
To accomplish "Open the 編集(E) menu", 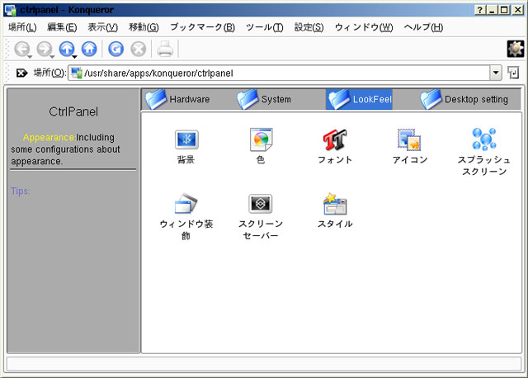I will tap(62, 27).
